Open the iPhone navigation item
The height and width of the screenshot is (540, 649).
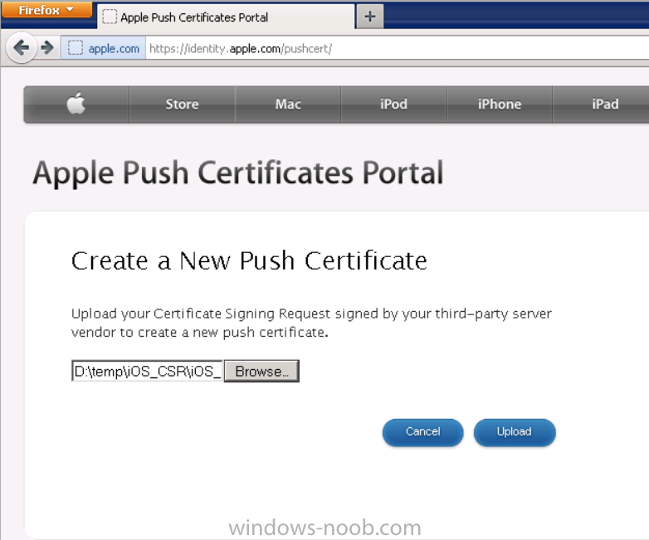(x=500, y=104)
